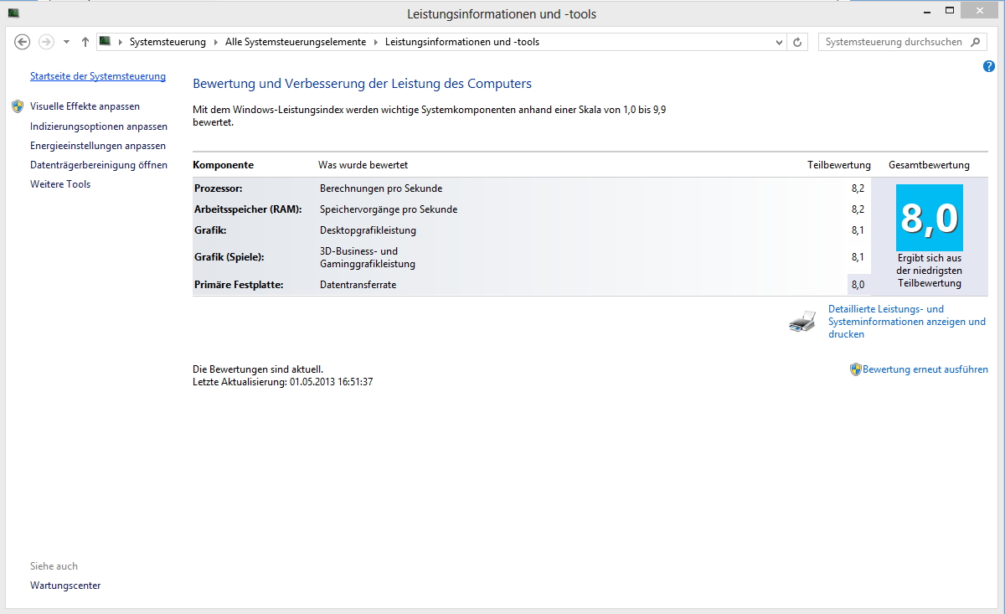1005x614 pixels.
Task: Click the Komponente column header
Action: pyautogui.click(x=224, y=165)
